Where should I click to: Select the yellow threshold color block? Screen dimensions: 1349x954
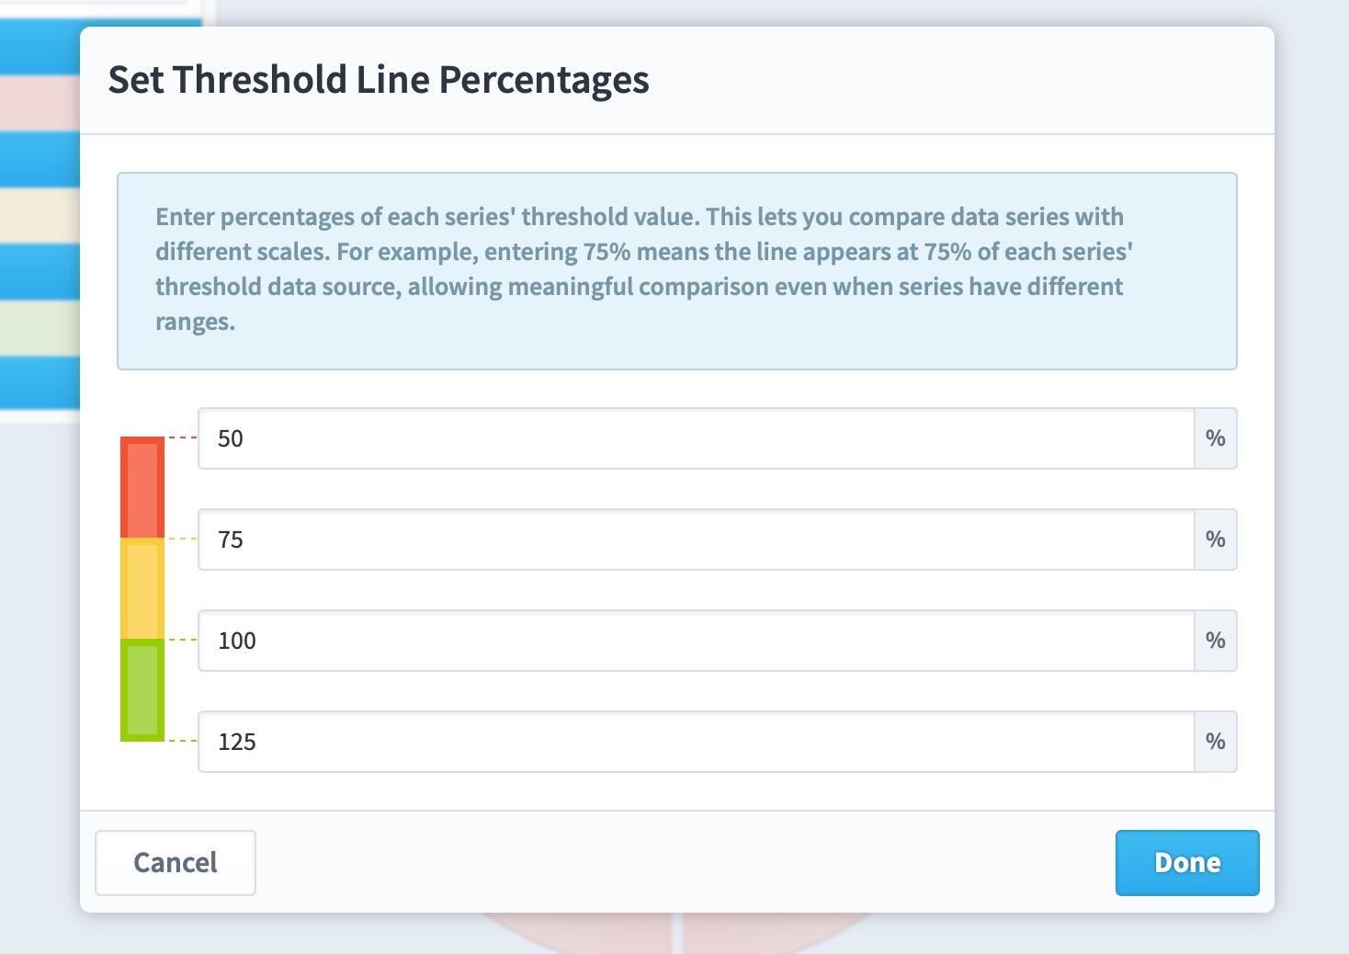click(142, 589)
